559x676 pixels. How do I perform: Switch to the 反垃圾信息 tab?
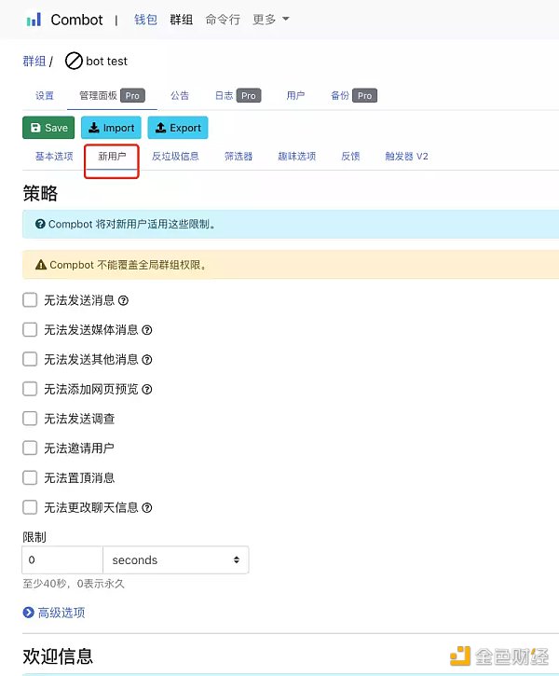click(x=175, y=157)
